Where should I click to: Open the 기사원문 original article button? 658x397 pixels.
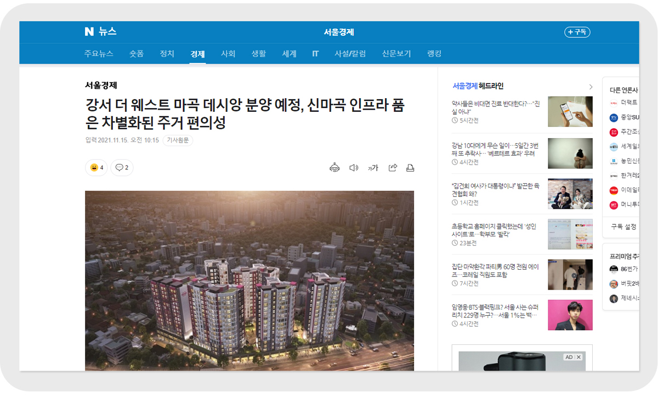[178, 140]
